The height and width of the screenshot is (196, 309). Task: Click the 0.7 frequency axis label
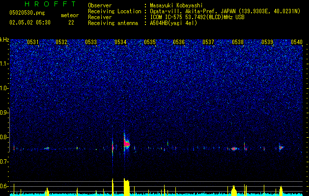tap(4, 162)
